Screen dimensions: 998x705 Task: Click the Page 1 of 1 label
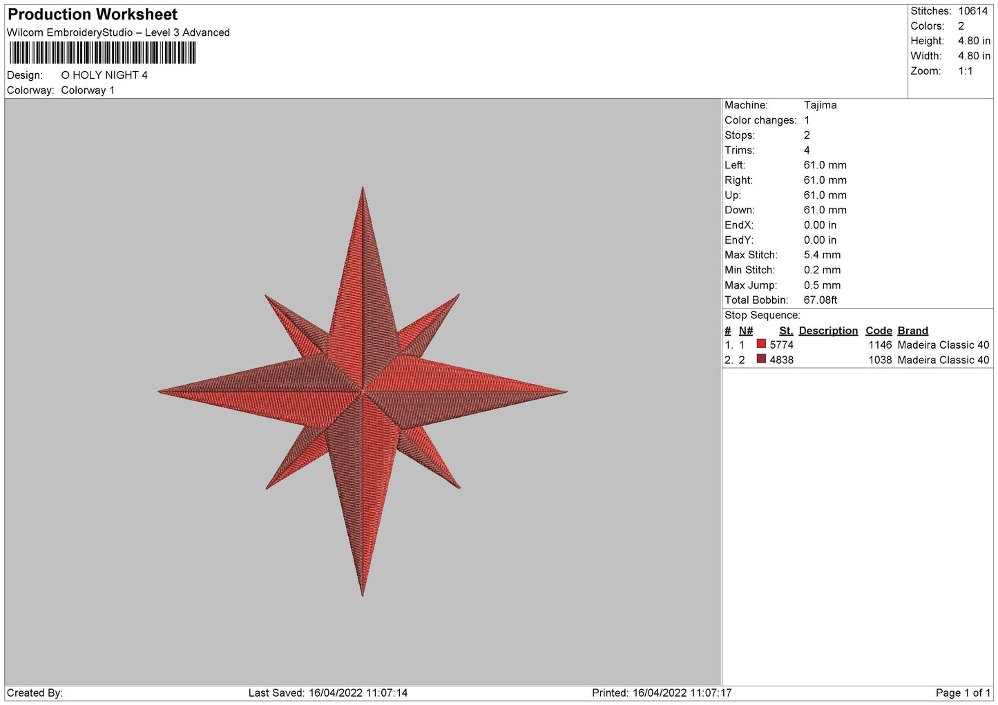[x=963, y=693]
